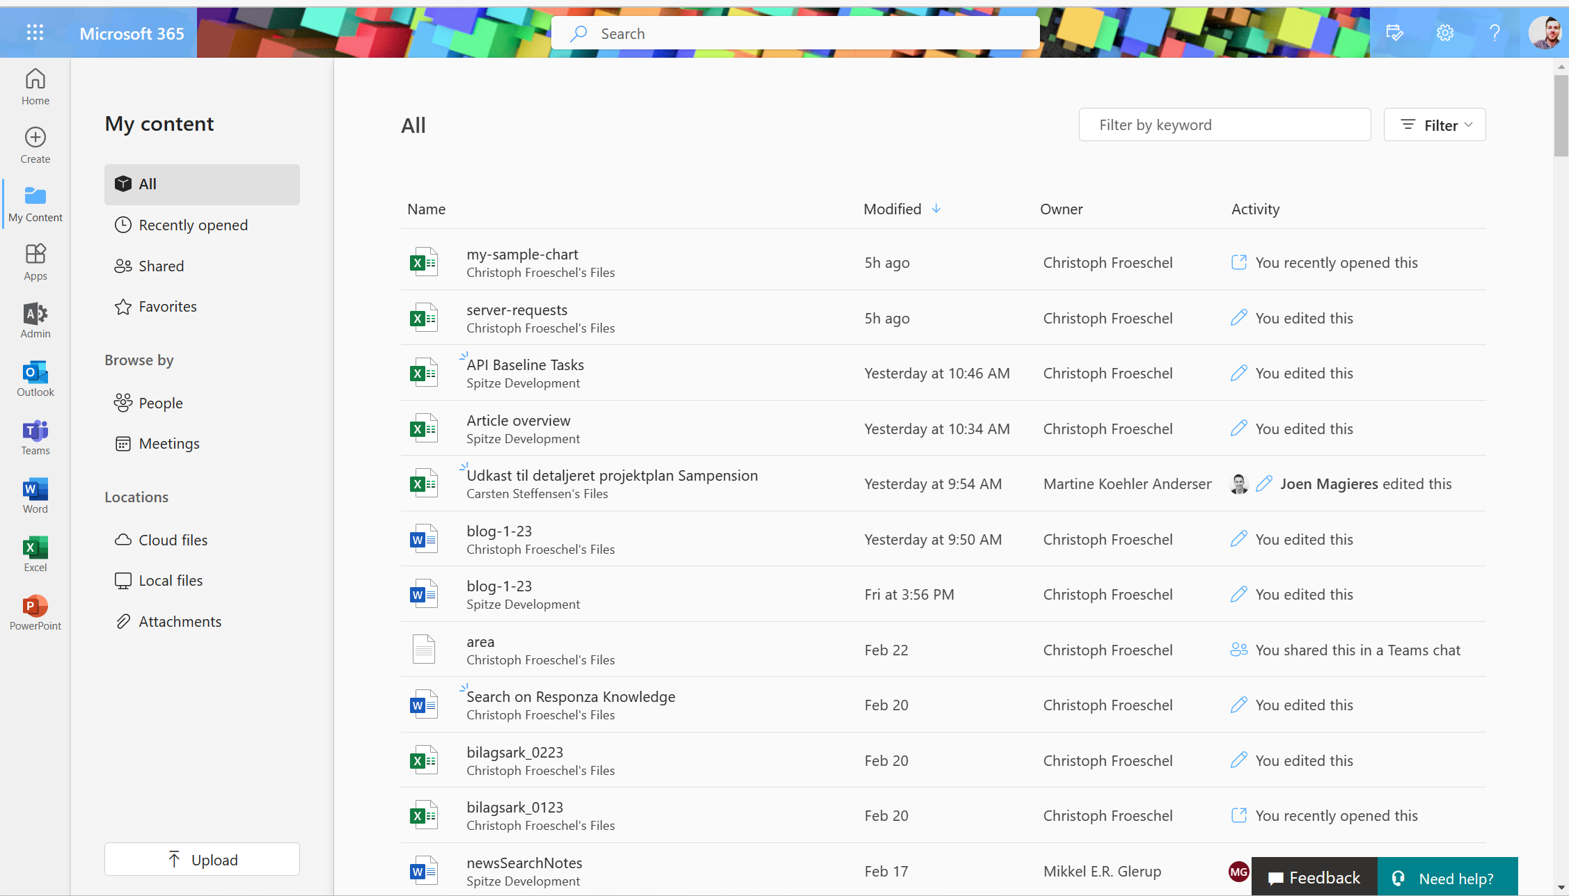Switch to the Favorites view

167,307
